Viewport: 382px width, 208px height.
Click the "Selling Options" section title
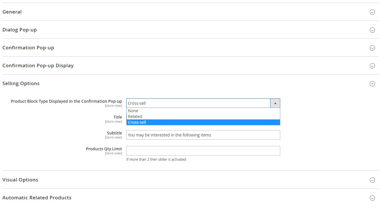pos(21,84)
